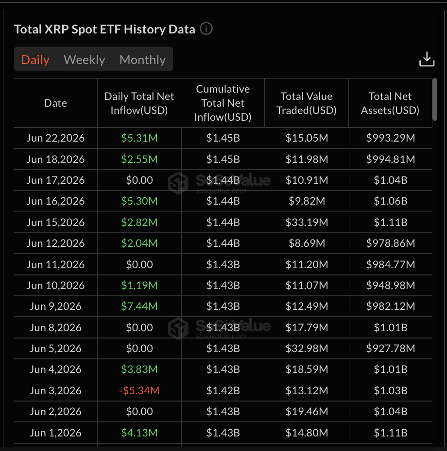The image size is (447, 451).
Task: Click the $927.78M net assets cell
Action: 391,348
